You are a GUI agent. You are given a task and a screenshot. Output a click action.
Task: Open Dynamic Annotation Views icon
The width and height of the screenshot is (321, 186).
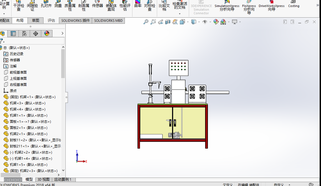coord(175,22)
